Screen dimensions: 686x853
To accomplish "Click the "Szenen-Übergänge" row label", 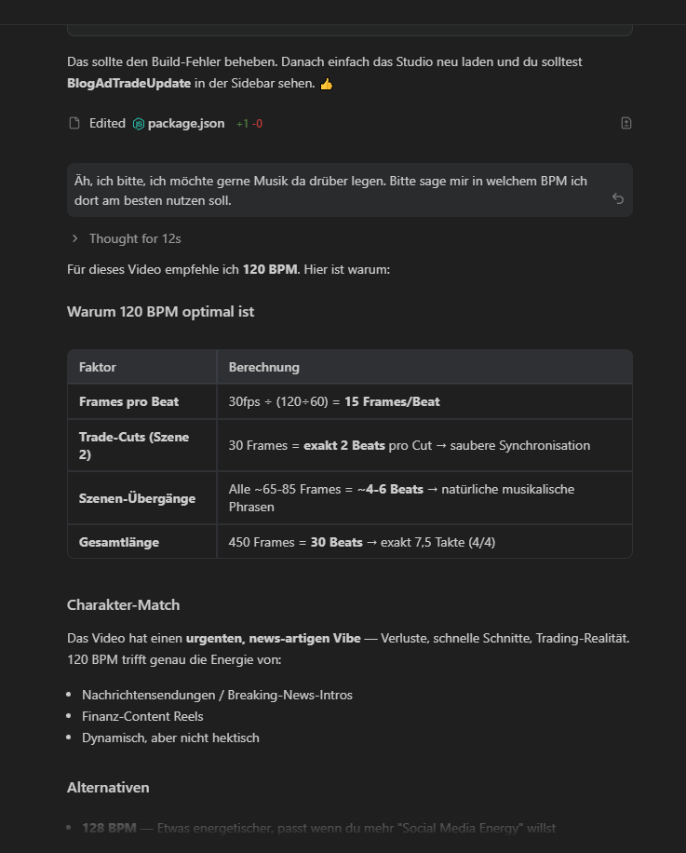I will 137,498.
